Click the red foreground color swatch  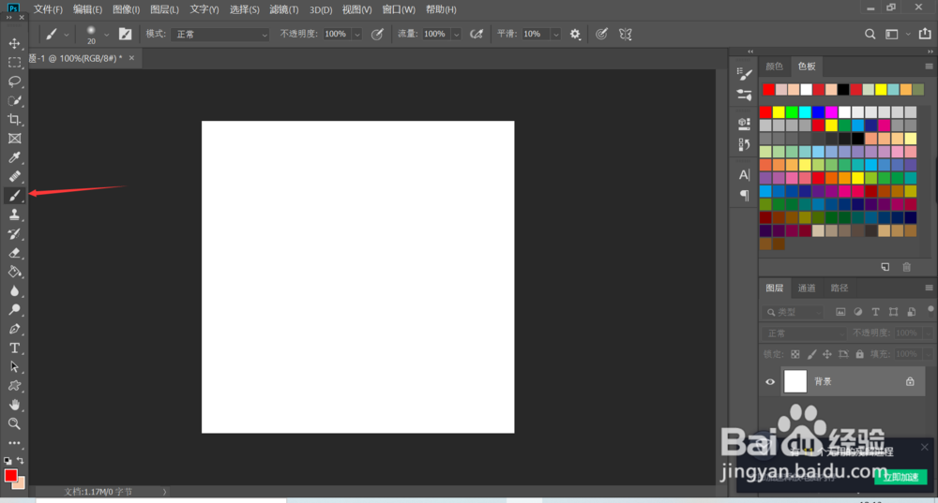coord(10,476)
